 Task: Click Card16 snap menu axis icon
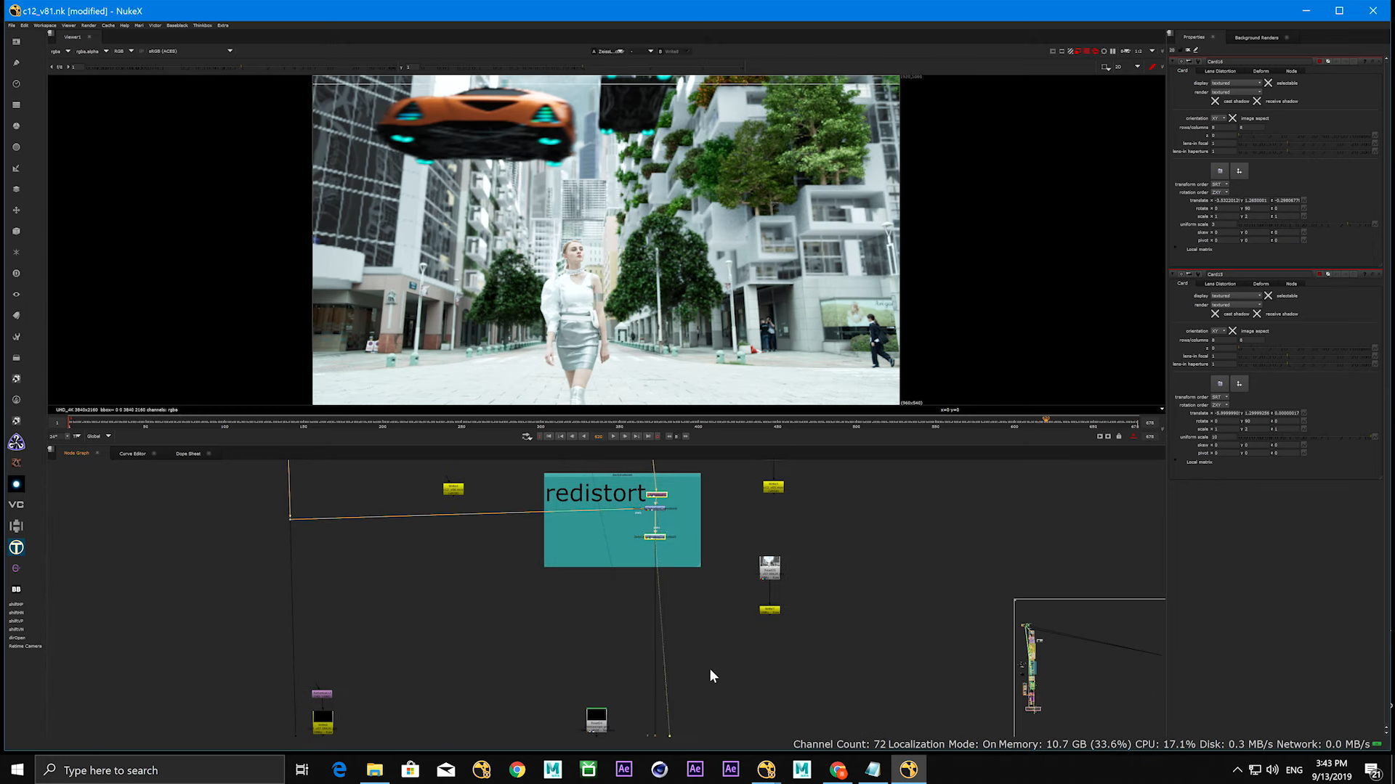(x=1239, y=171)
